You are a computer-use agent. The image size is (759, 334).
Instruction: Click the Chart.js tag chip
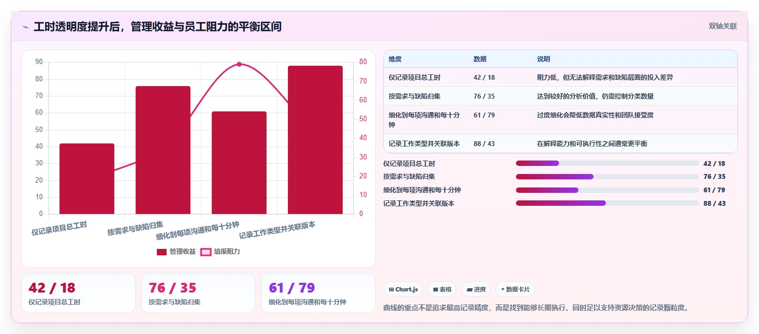[403, 289]
